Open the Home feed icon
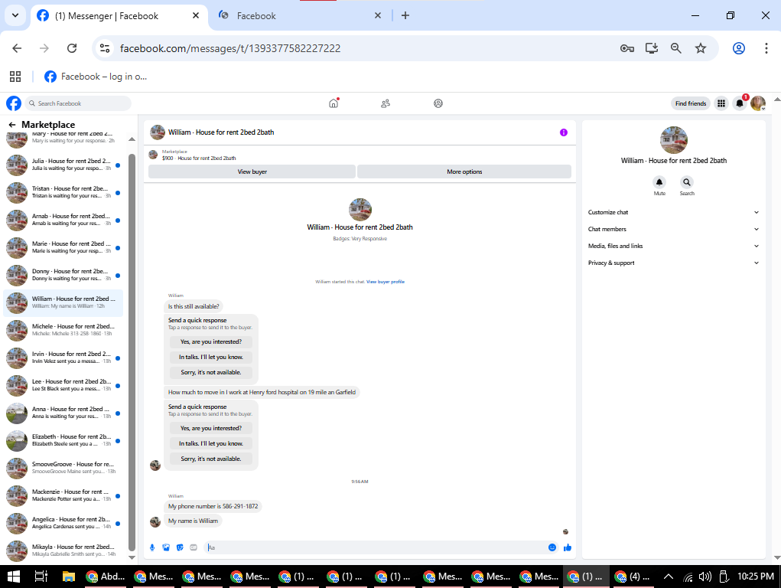Image resolution: width=781 pixels, height=588 pixels. (x=334, y=103)
